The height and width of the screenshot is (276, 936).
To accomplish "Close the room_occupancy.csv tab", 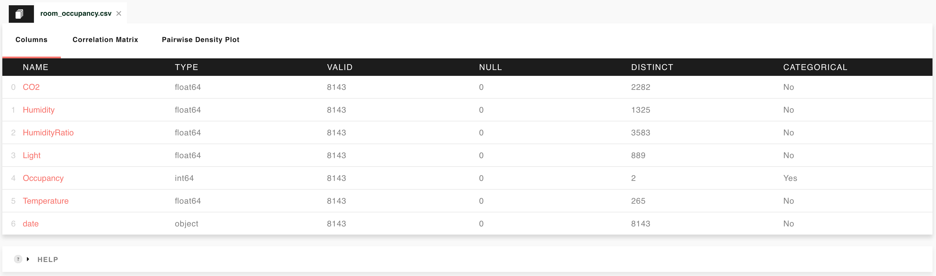I will pyautogui.click(x=119, y=13).
